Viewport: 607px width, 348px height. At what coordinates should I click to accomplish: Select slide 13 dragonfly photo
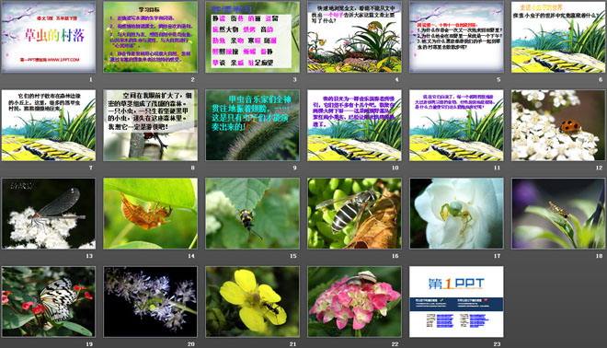(49, 214)
